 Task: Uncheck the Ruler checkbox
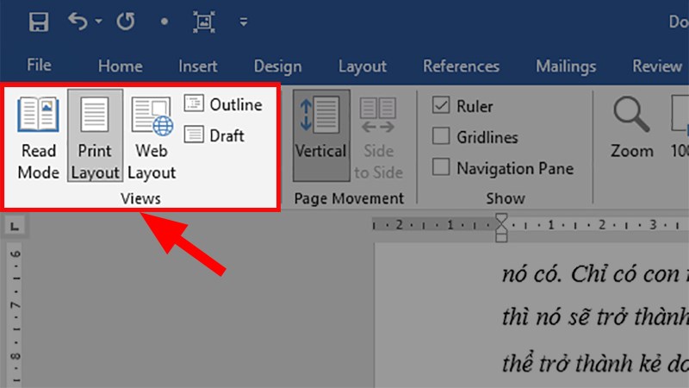[442, 106]
